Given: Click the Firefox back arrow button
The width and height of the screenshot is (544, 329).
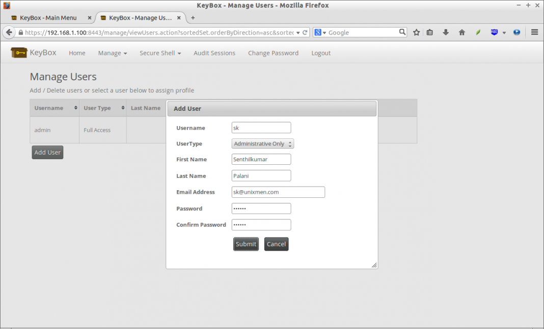Looking at the screenshot, I should point(9,33).
